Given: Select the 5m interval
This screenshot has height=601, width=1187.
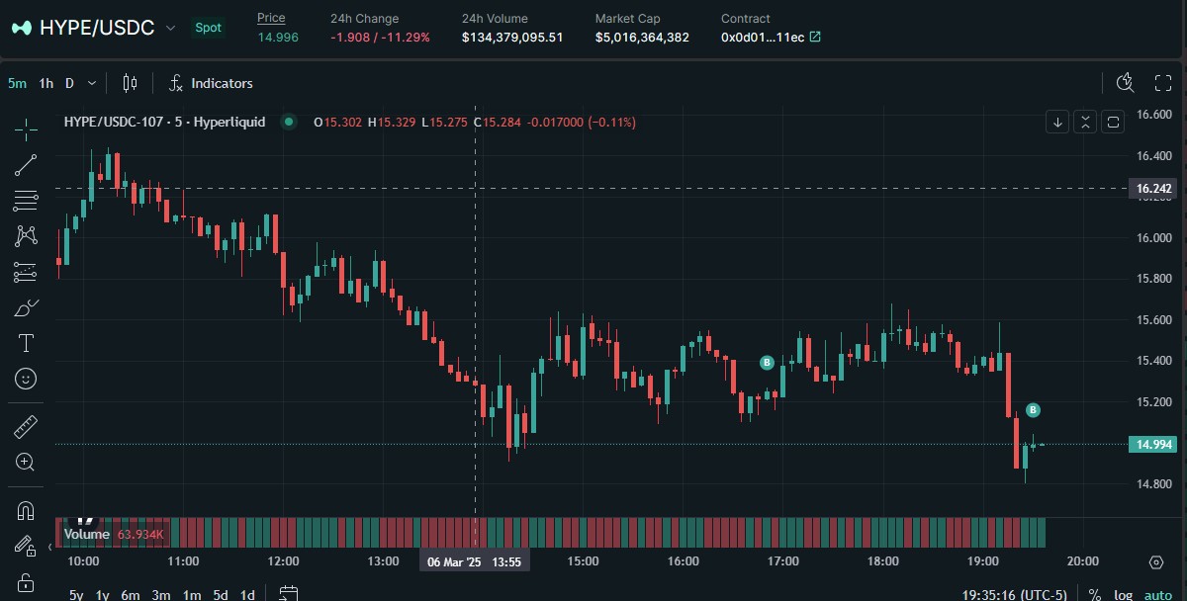Looking at the screenshot, I should pos(17,83).
